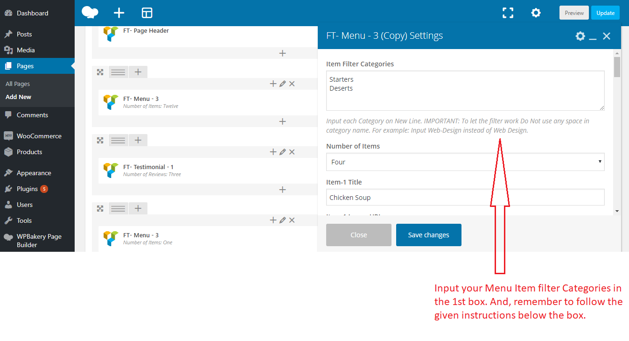Click the settings panel scrollbar thumb
Viewport: 629px width, 341px height.
click(x=617, y=67)
